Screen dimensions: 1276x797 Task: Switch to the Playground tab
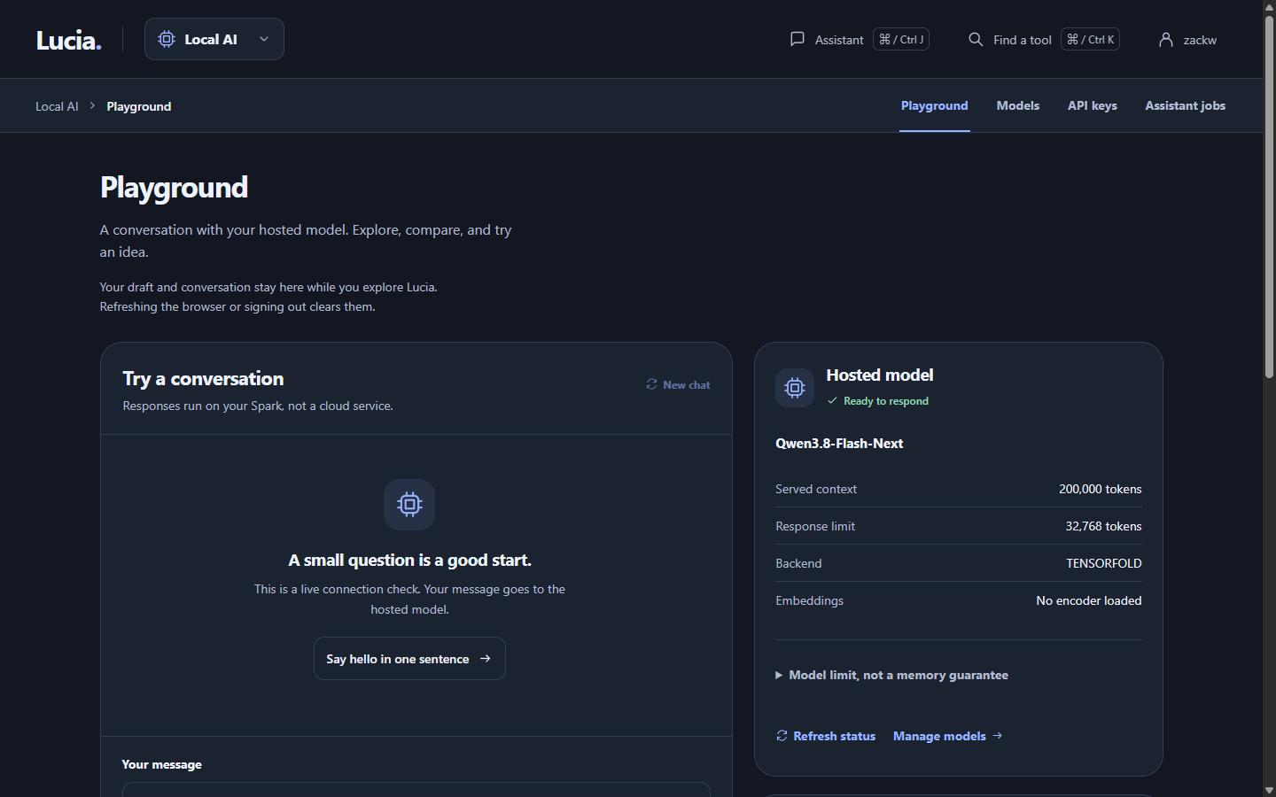pos(935,105)
